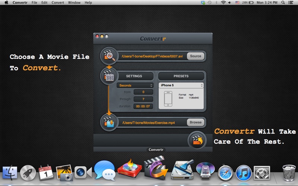Click the Size 1136x640 text in preset

point(188,98)
